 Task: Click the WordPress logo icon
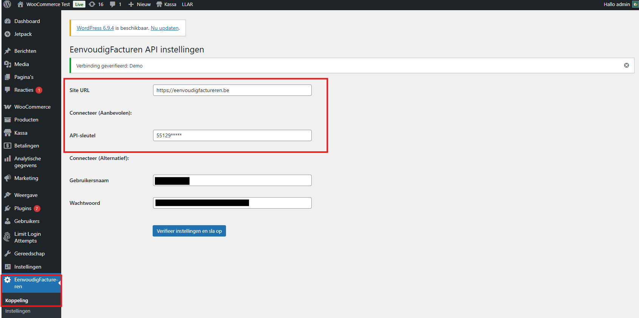(7, 4)
